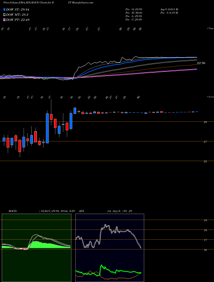
Task: Click the white DOW MT legend swatch
Action: (4, 15)
